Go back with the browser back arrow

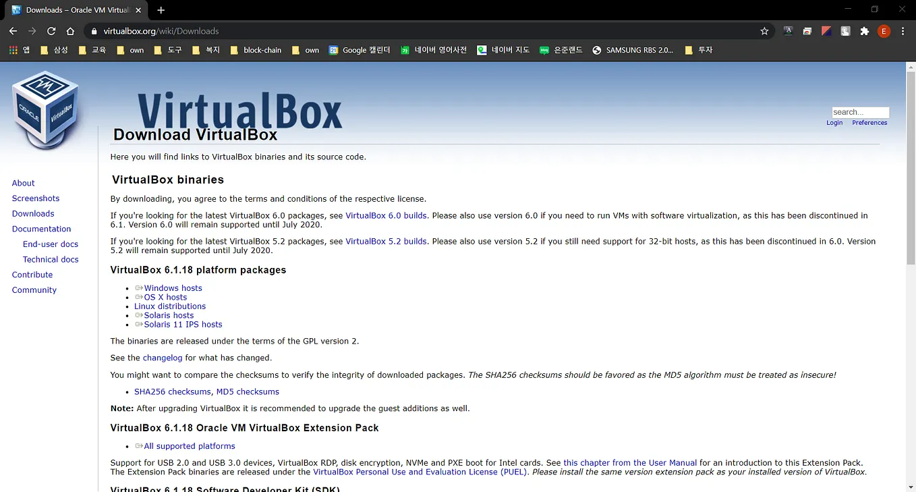tap(13, 31)
